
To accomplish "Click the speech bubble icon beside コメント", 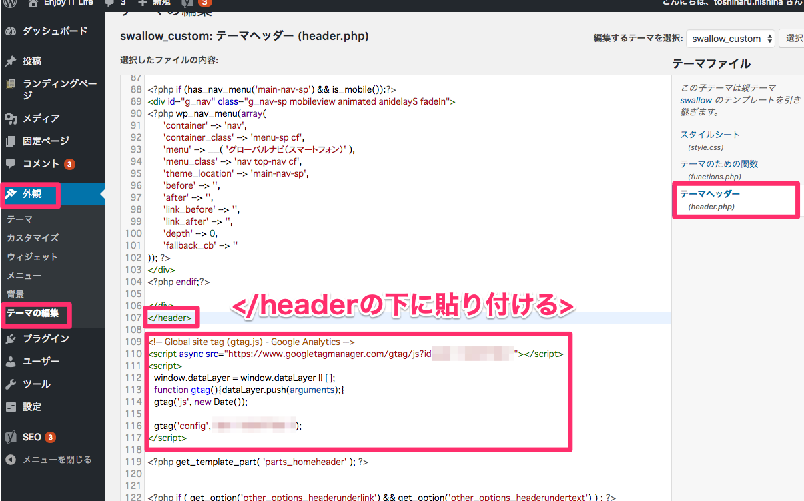I will [x=11, y=164].
